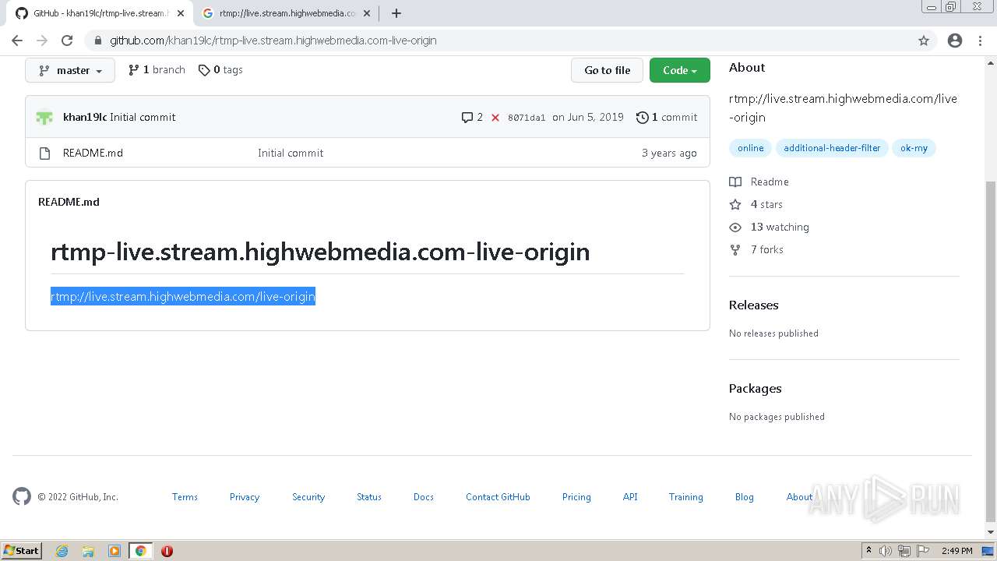Click the 2:49 PM system clock
Screen dimensions: 997x561
click(x=956, y=551)
